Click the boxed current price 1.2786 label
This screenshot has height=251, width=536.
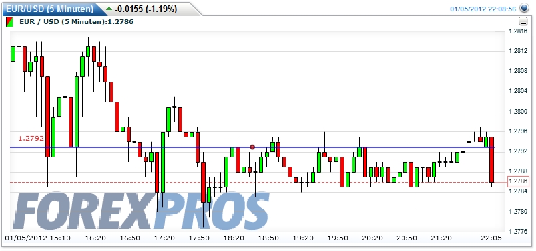519,181
